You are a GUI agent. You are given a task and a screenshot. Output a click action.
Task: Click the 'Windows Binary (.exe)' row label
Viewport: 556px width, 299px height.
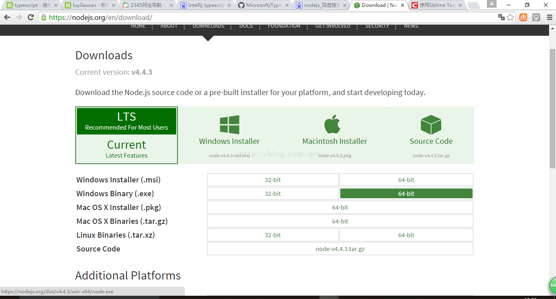[x=115, y=193]
